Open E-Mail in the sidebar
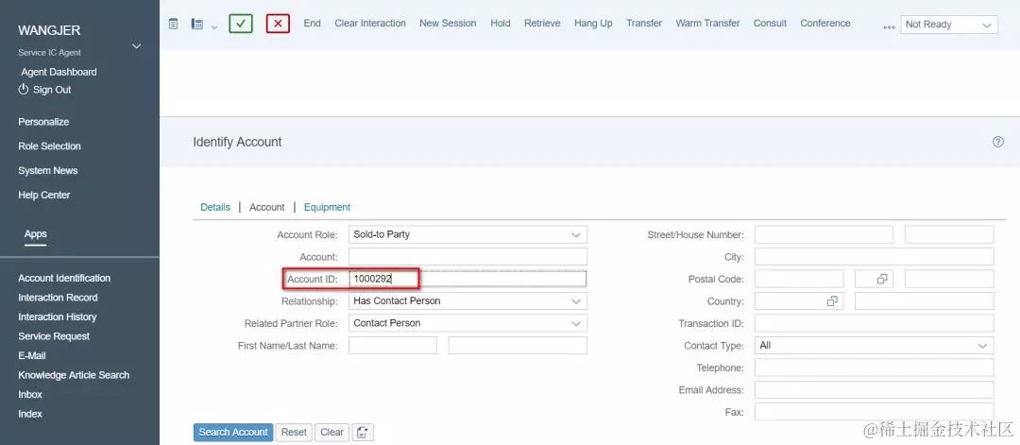Viewport: 1020px width, 445px height. pyautogui.click(x=32, y=356)
